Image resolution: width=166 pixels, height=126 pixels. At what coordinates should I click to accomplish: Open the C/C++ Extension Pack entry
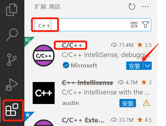click(x=83, y=120)
